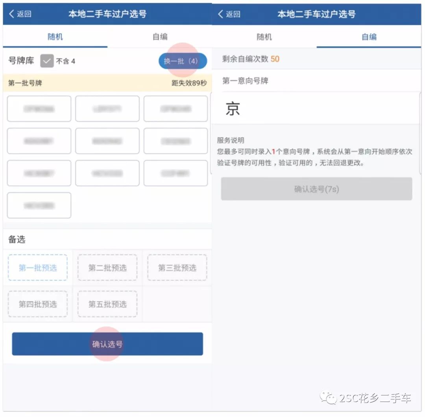The image size is (425, 417).
Task: Click 换一批 (4) button
Action: click(183, 61)
